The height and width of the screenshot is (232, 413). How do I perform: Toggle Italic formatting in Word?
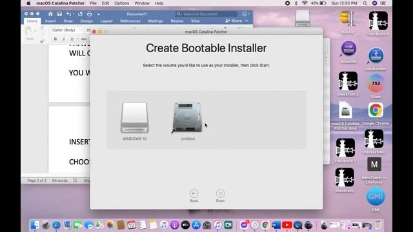pos(63,39)
